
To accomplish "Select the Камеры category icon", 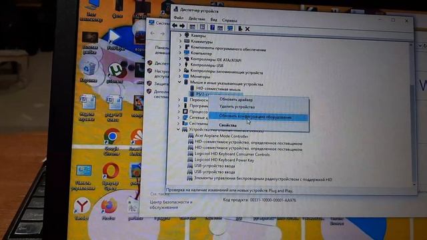I will pos(187,35).
